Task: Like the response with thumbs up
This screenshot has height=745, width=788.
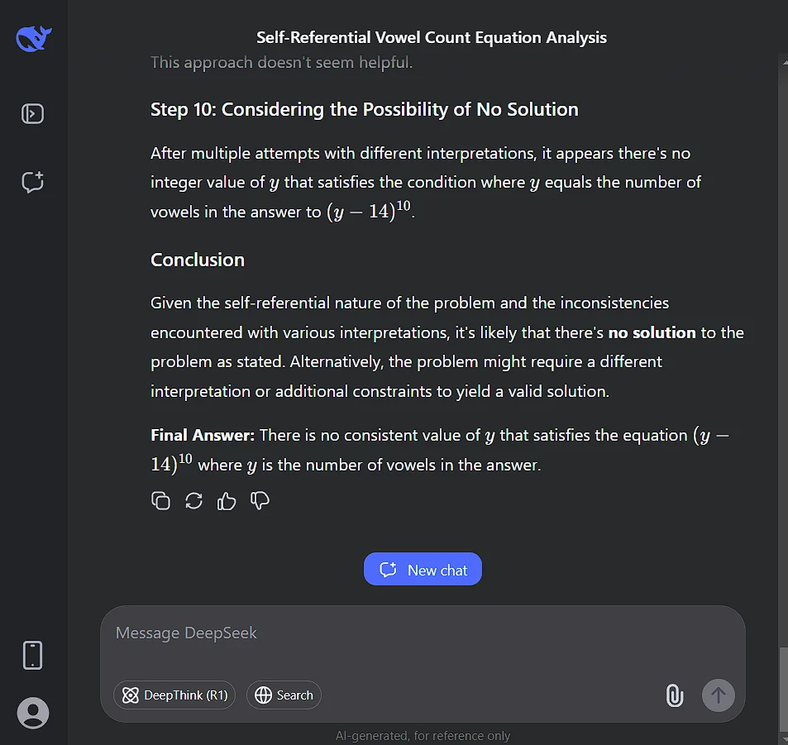Action: pyautogui.click(x=227, y=501)
